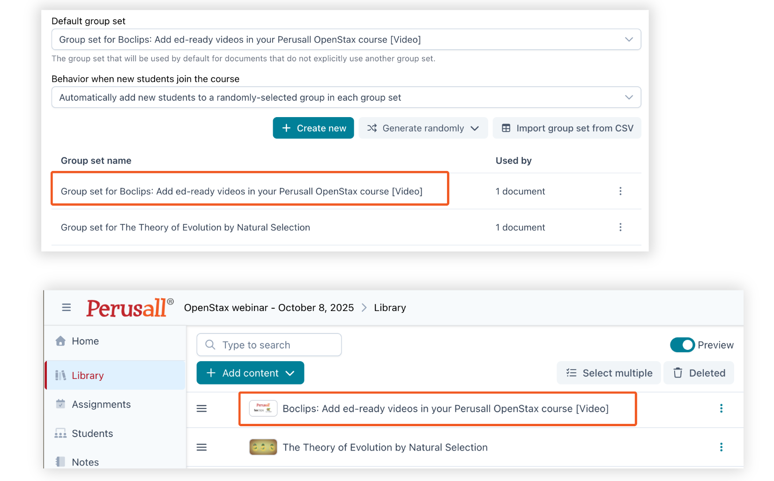Open Boclips video title in Library
This screenshot has height=481, width=774.
point(446,408)
